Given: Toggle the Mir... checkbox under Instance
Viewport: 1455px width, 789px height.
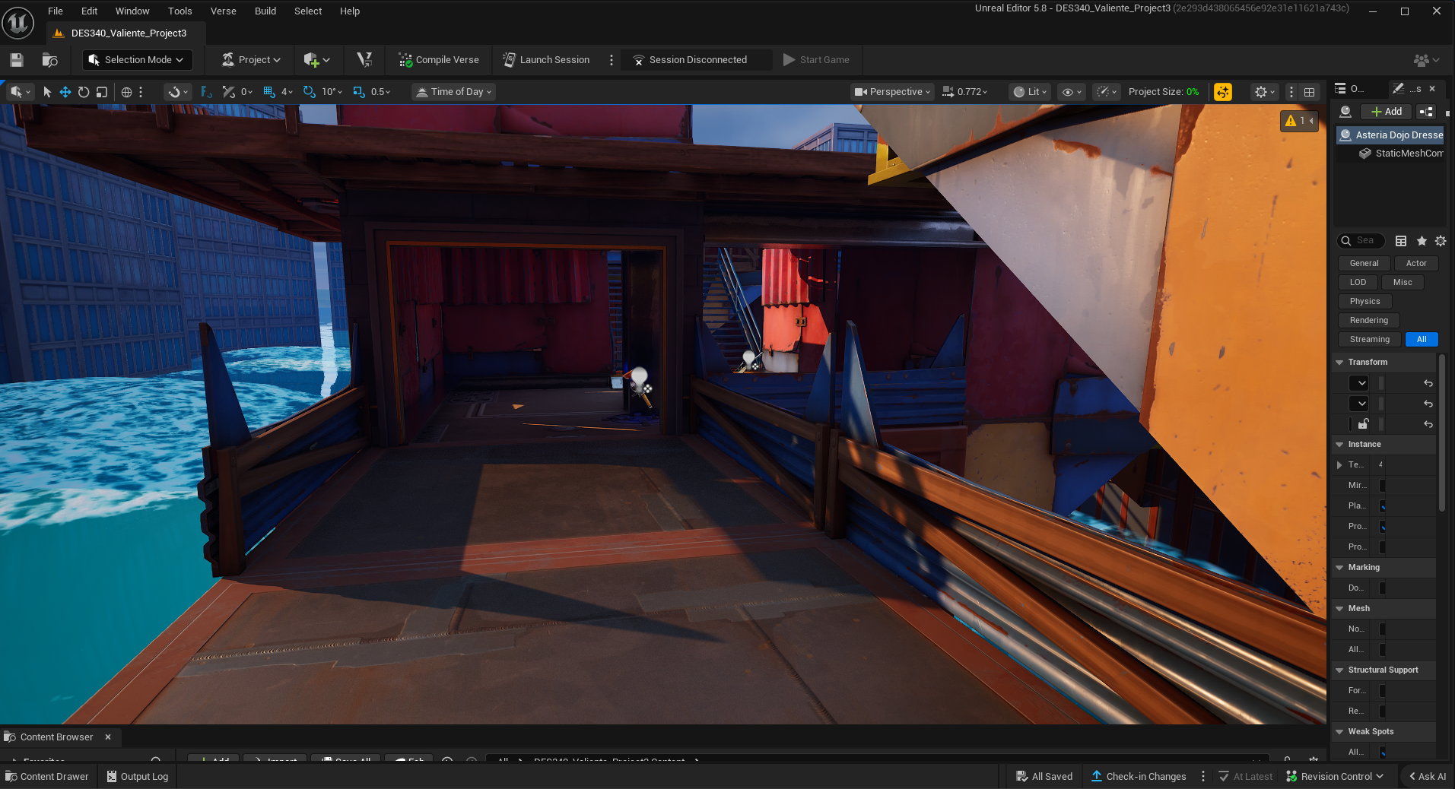Looking at the screenshot, I should [x=1382, y=485].
